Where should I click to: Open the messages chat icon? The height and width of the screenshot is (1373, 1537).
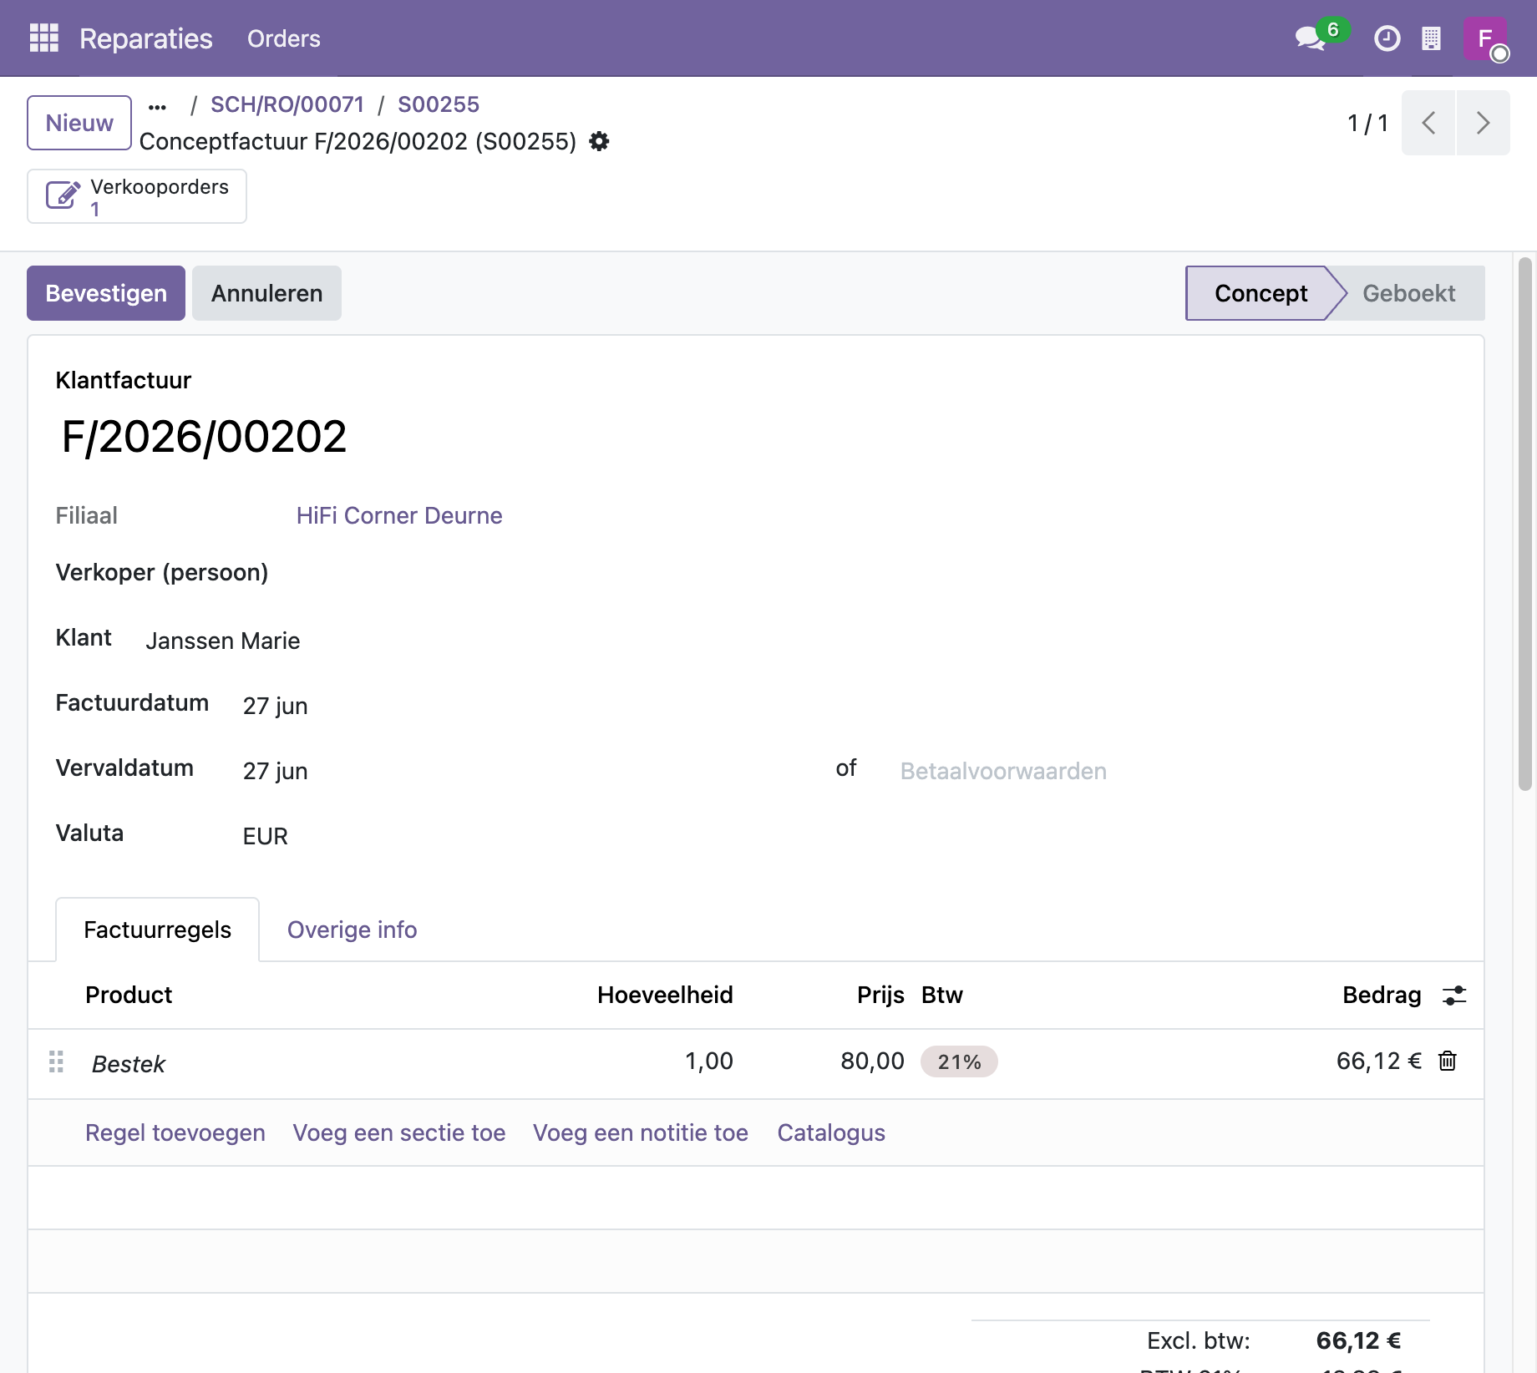(x=1311, y=38)
